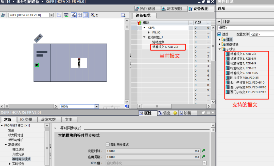
Task: Click the catalog 搜索 search field
Action: [x=245, y=28]
